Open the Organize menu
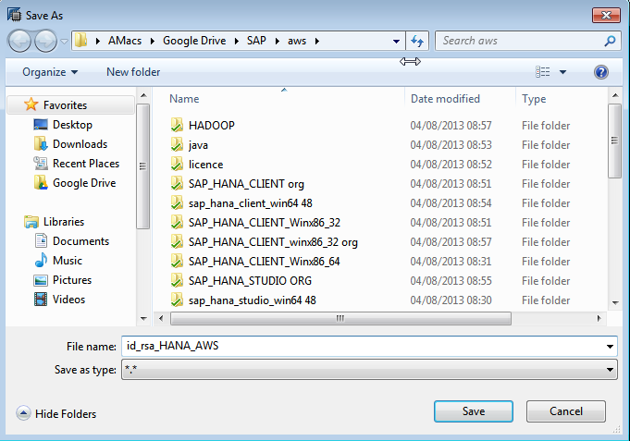 tap(50, 72)
